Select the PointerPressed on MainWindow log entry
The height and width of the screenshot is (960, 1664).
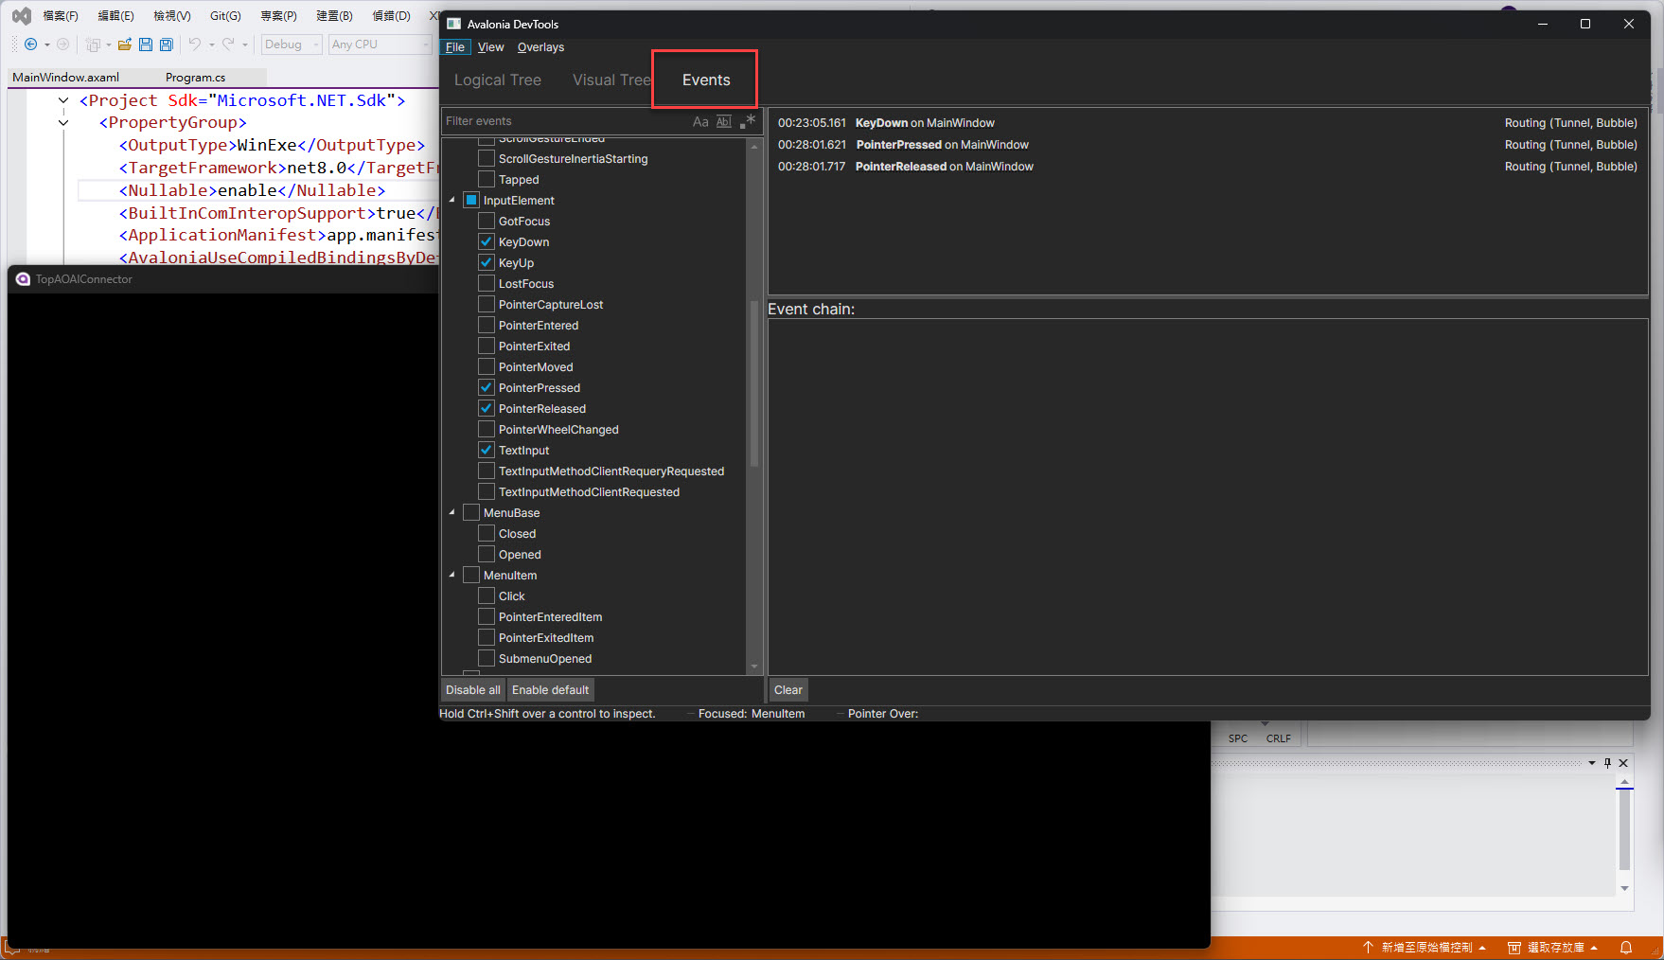[x=1207, y=145]
